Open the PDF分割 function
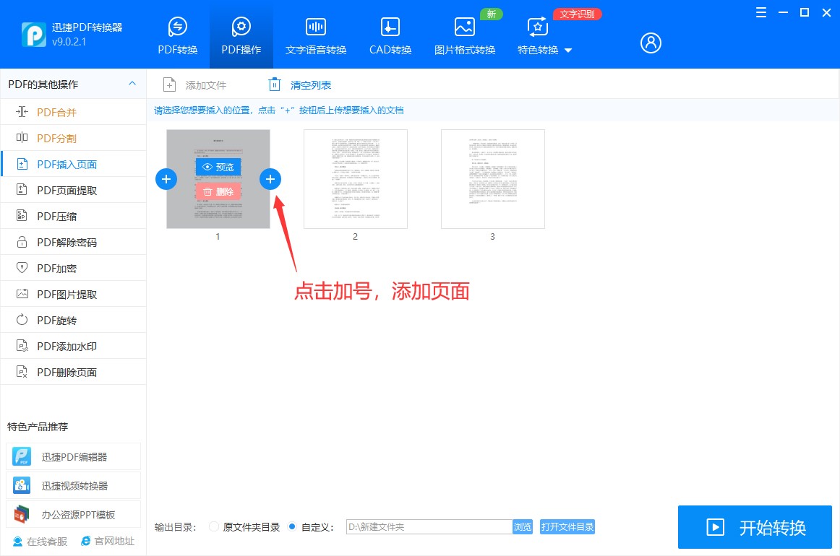840x556 pixels. pos(58,138)
